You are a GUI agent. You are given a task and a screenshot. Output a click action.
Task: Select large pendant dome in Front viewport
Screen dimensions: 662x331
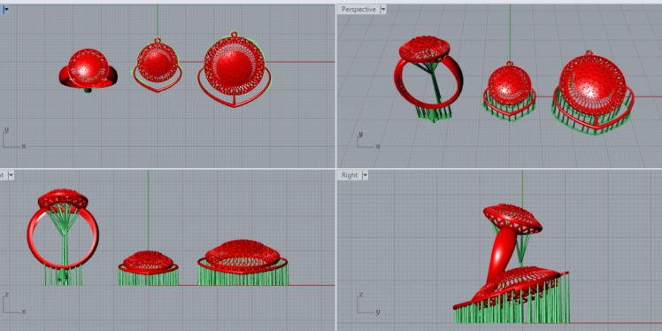(x=242, y=254)
